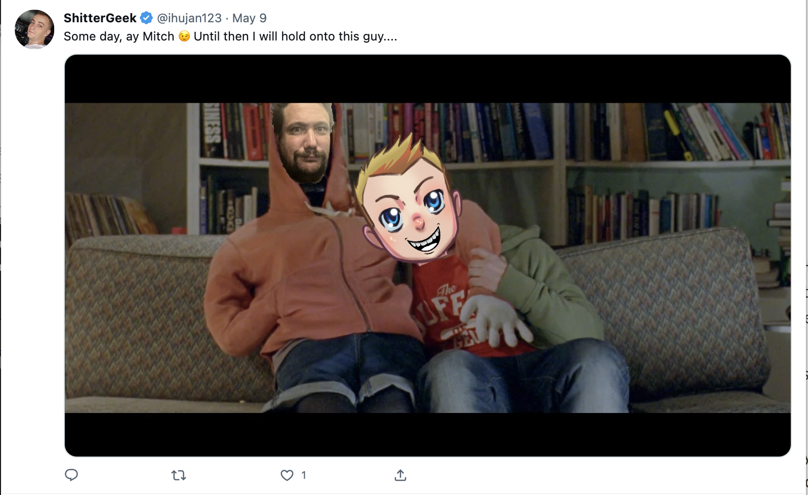Click the top black letterbox bar
The width and height of the screenshot is (808, 495).
coord(428,79)
